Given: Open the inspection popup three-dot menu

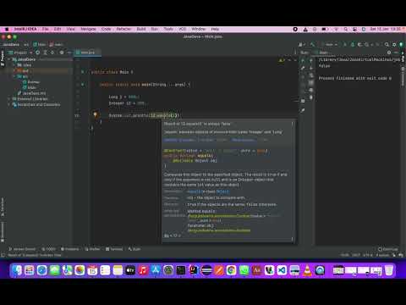Looking at the screenshot, I should pos(292,124).
